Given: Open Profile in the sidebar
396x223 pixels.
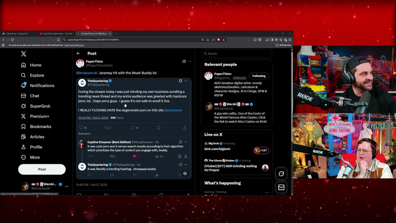Looking at the screenshot, I should pos(31,147).
